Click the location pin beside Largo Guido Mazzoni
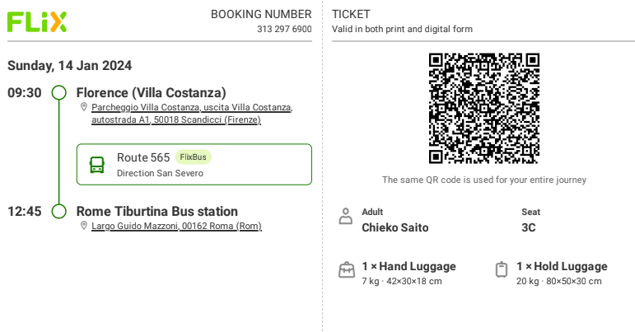 (84, 226)
